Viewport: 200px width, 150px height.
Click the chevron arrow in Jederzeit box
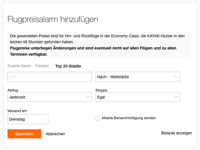point(88,97)
